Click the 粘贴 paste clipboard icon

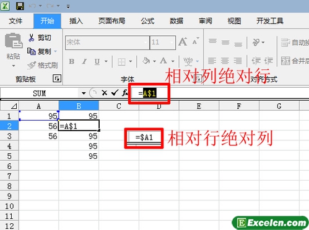tap(14, 40)
